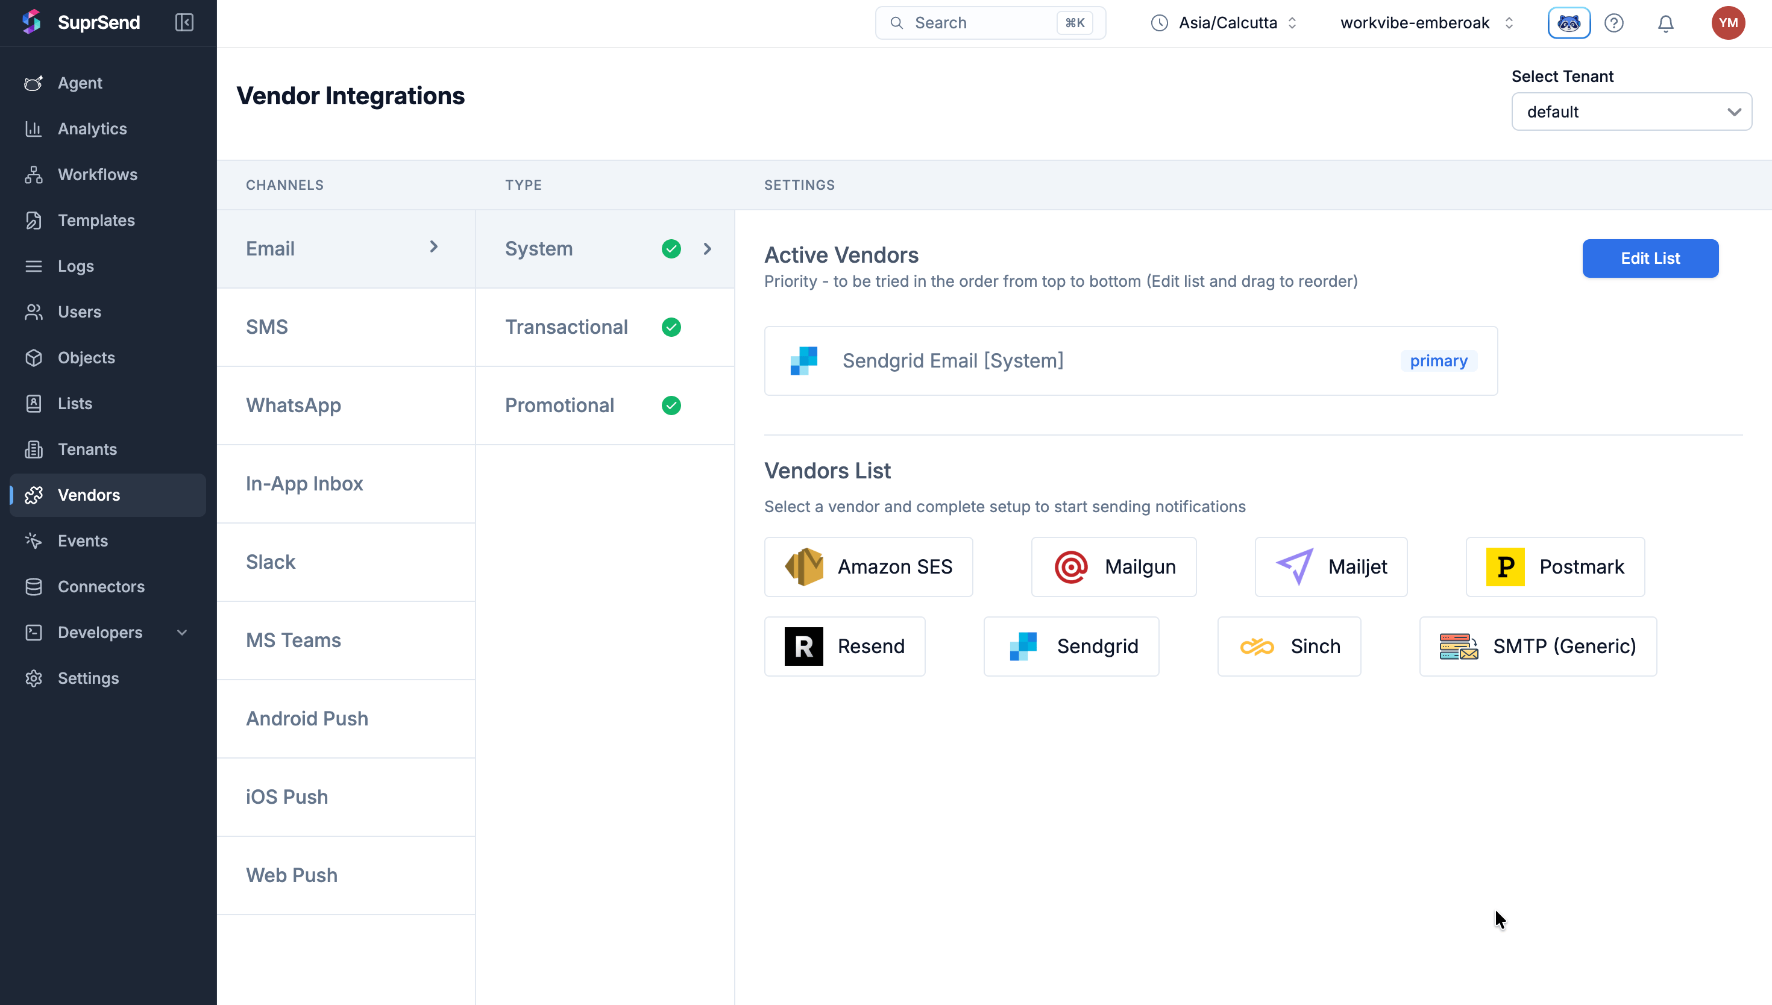Click the Email channel chevron arrow
1772x1005 pixels.
[x=433, y=246]
